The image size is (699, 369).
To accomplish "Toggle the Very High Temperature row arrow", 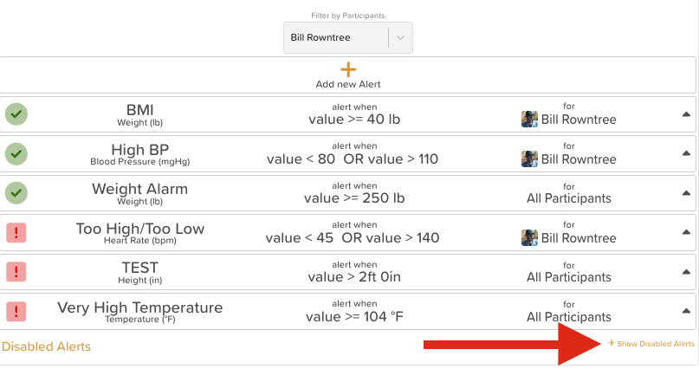I will click(686, 311).
